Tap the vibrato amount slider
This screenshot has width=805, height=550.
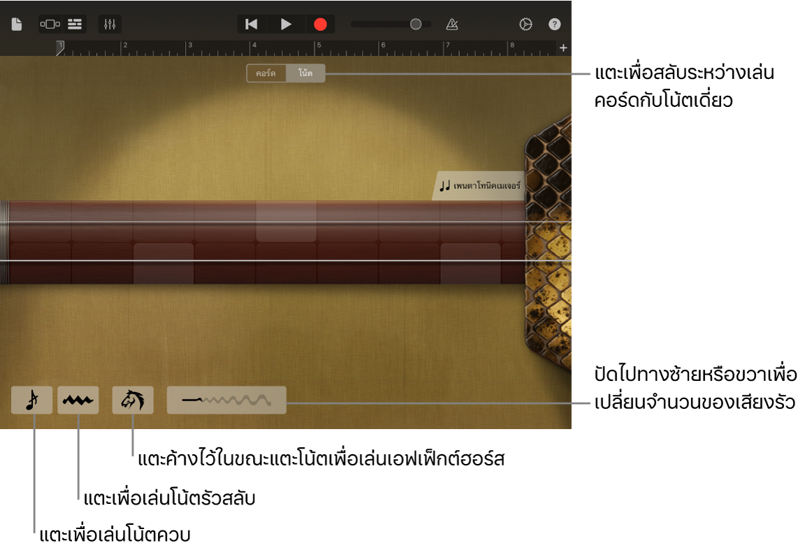click(x=226, y=400)
